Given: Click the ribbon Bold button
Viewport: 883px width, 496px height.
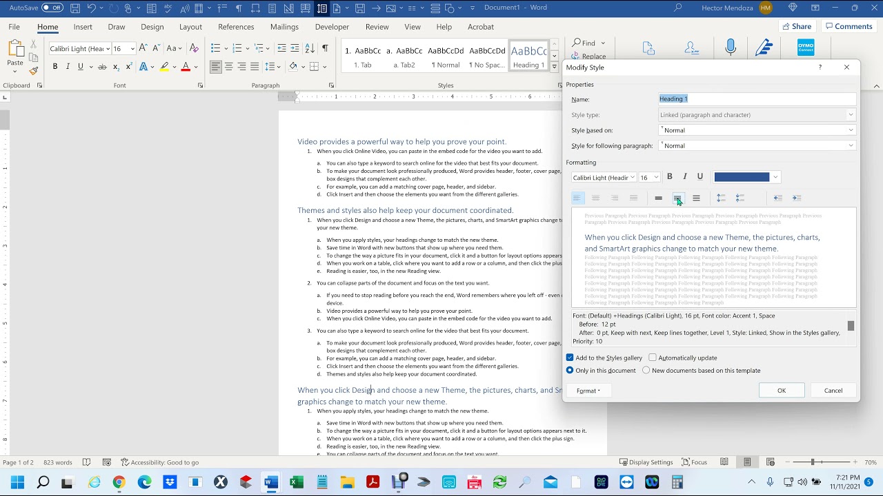Looking at the screenshot, I should (x=55, y=67).
